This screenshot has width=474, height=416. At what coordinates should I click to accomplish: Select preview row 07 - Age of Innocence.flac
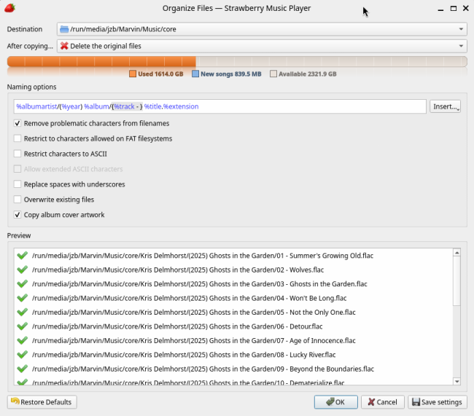tap(233, 340)
